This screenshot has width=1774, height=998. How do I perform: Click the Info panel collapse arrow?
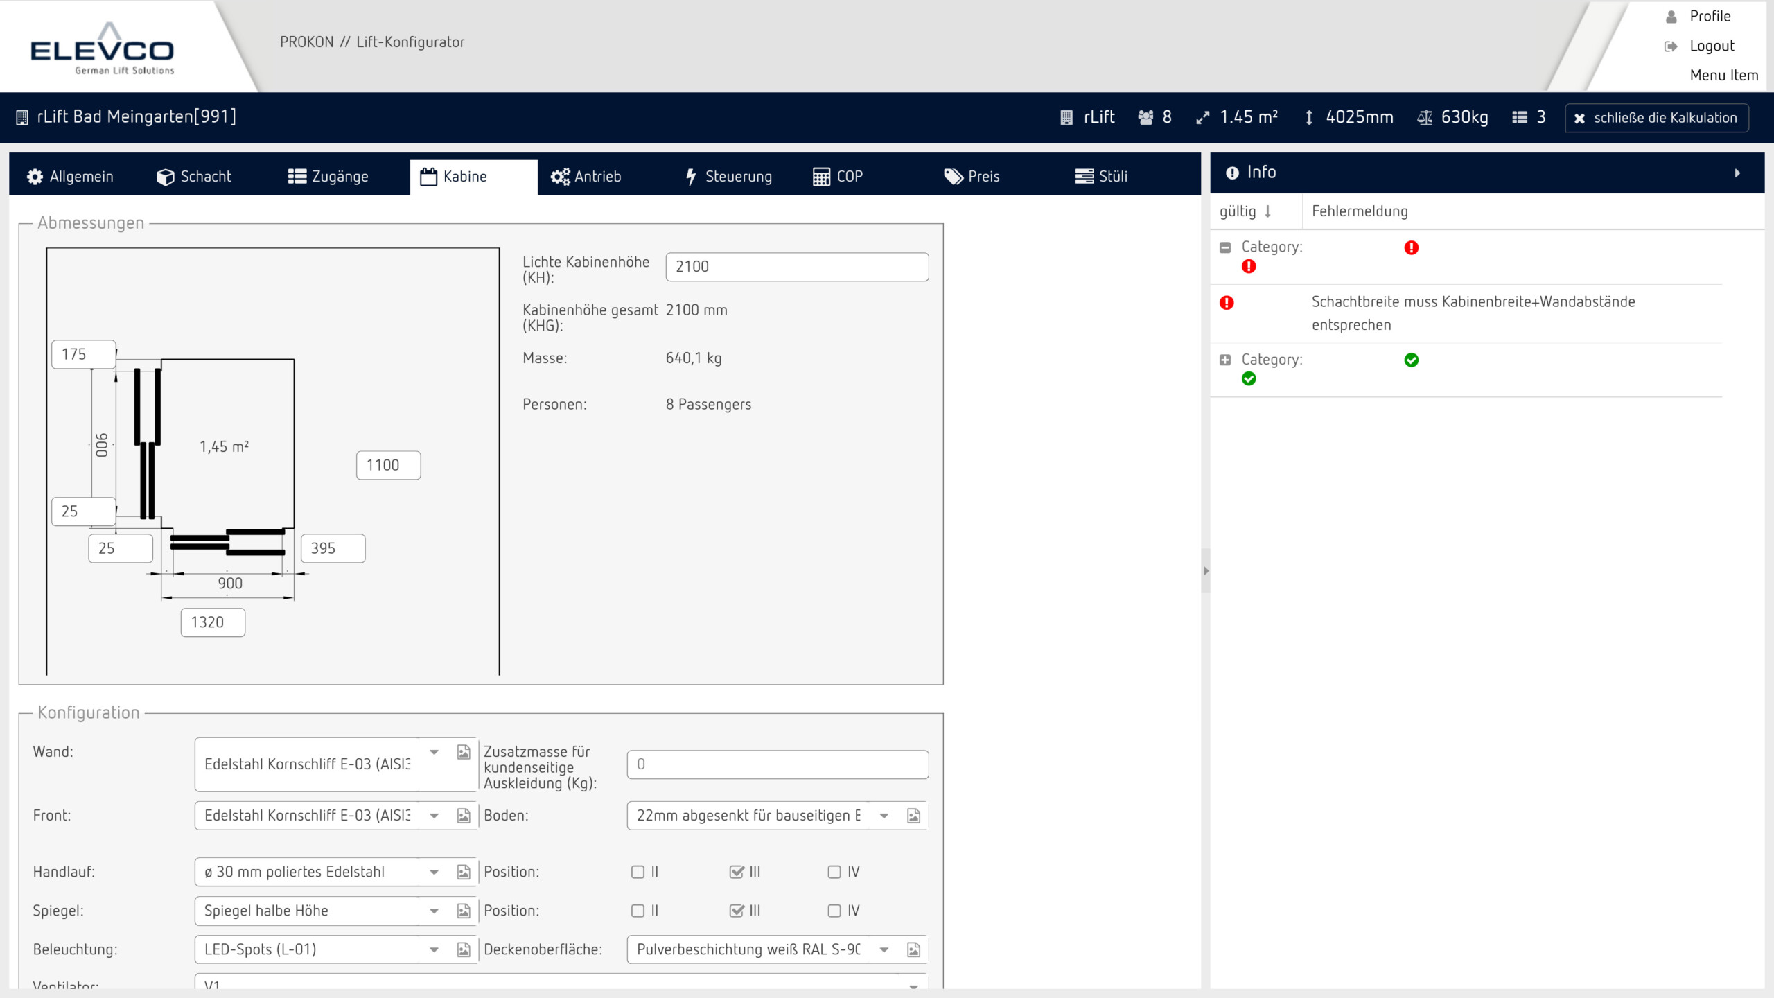tap(1737, 173)
